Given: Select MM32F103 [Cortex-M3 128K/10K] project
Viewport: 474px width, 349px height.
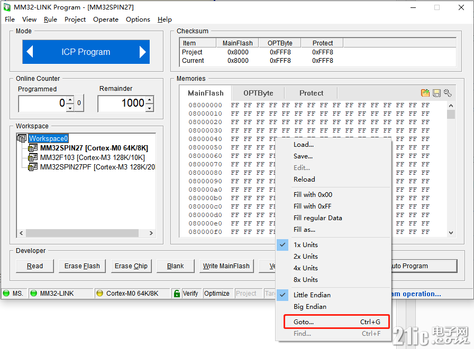Looking at the screenshot, I should [x=93, y=157].
